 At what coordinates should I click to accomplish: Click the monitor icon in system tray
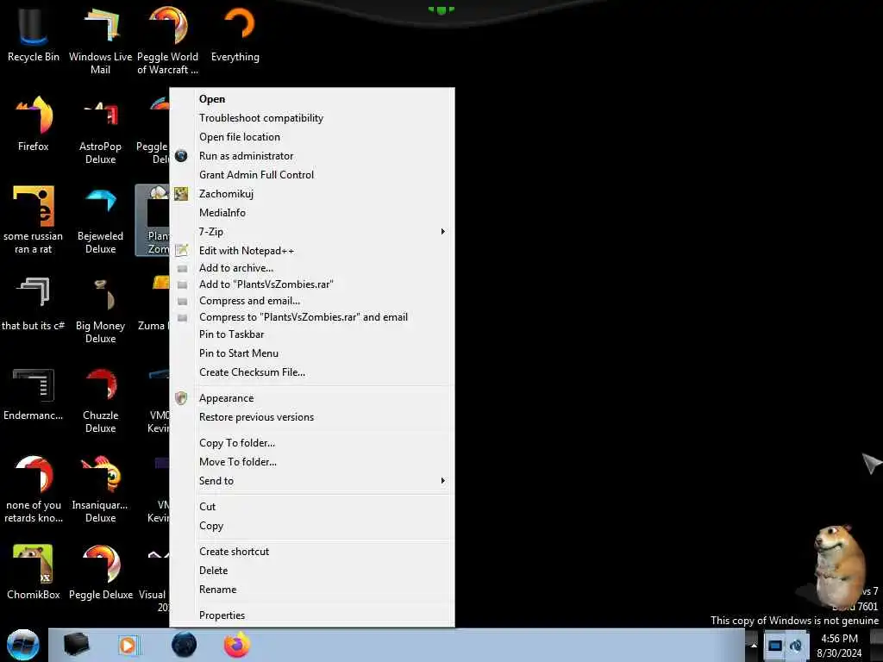pyautogui.click(x=775, y=646)
